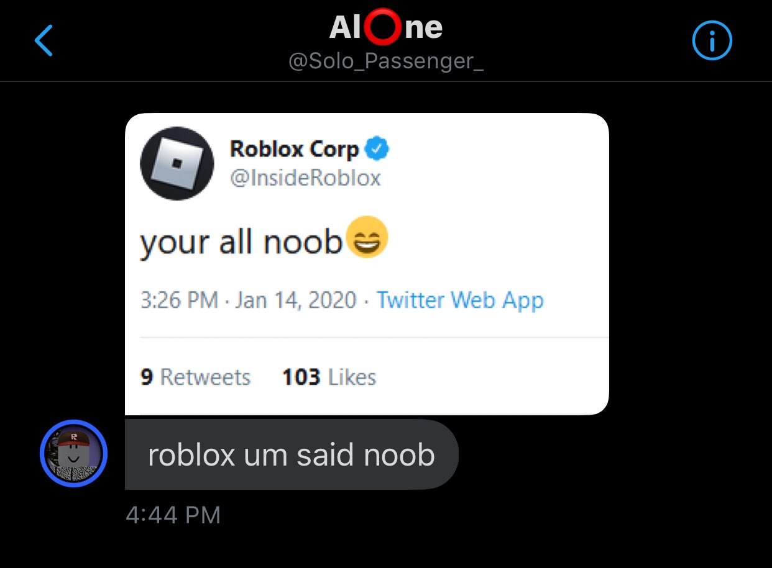
Task: Open conversation info icon
Action: (x=712, y=41)
